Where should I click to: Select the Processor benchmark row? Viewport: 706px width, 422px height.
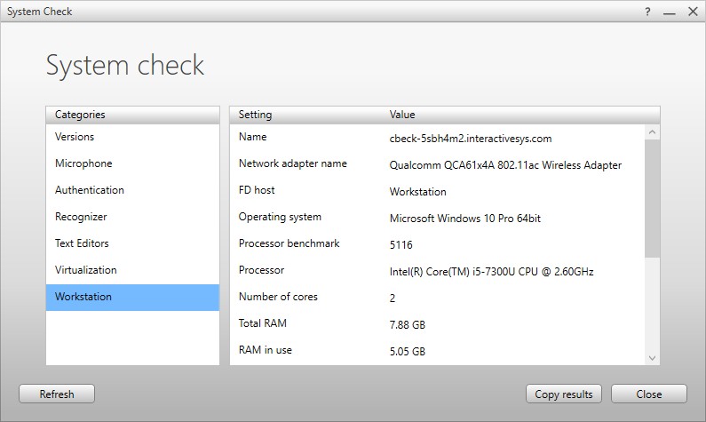[289, 243]
